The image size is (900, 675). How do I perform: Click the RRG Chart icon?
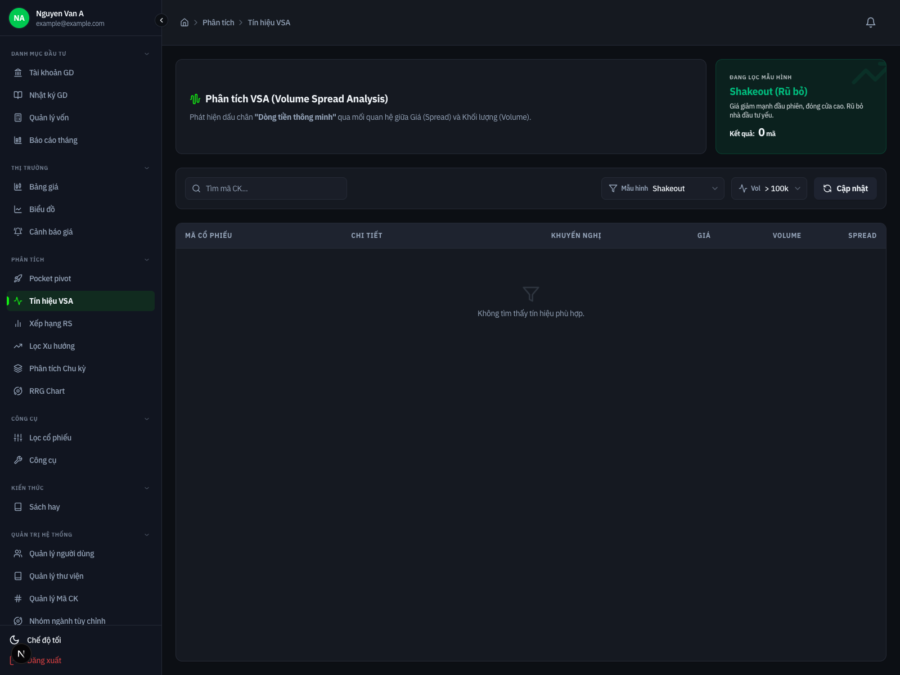tap(18, 391)
